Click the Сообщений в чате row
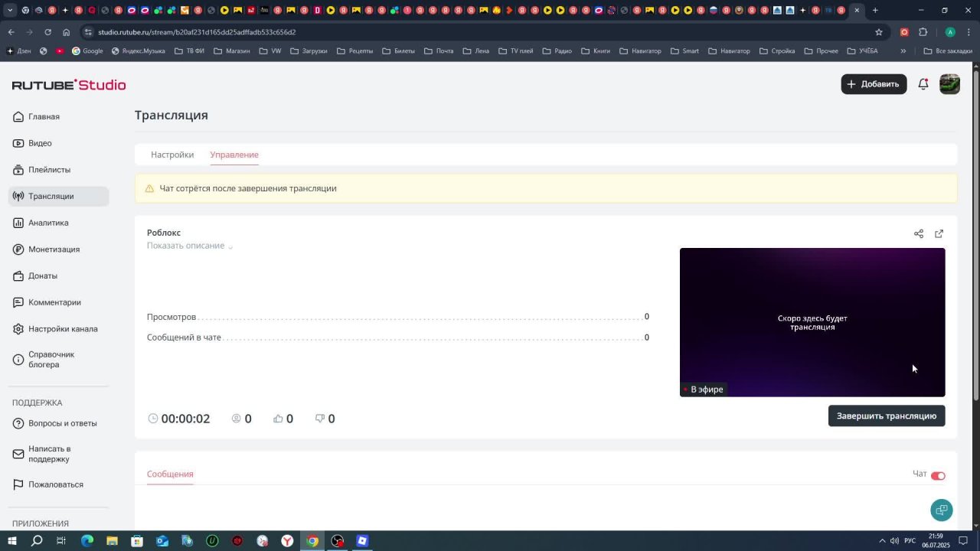Image resolution: width=980 pixels, height=551 pixels. (x=398, y=337)
